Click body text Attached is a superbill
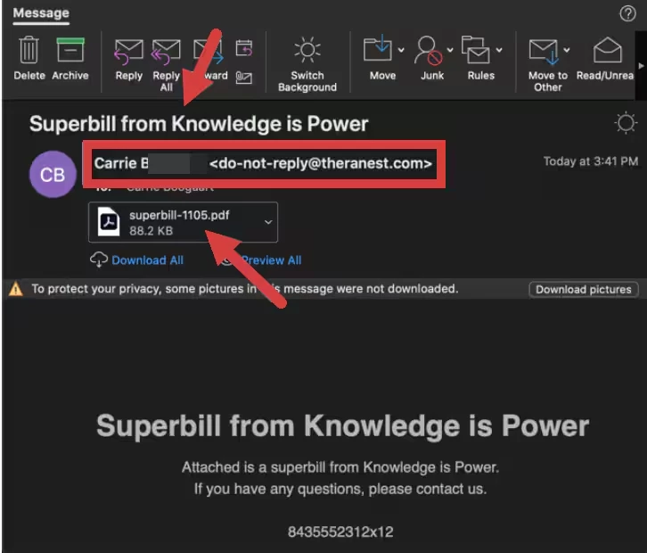This screenshot has width=647, height=553. (340, 467)
